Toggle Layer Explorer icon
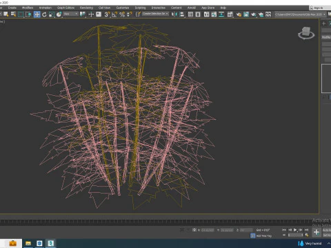The image size is (331, 248). (x=198, y=14)
